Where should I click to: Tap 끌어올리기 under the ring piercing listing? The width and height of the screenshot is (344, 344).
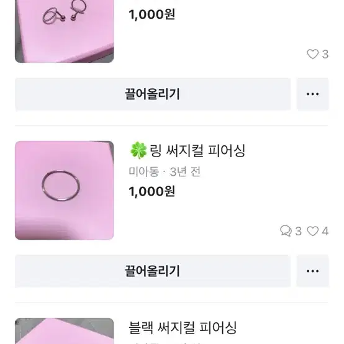153,271
